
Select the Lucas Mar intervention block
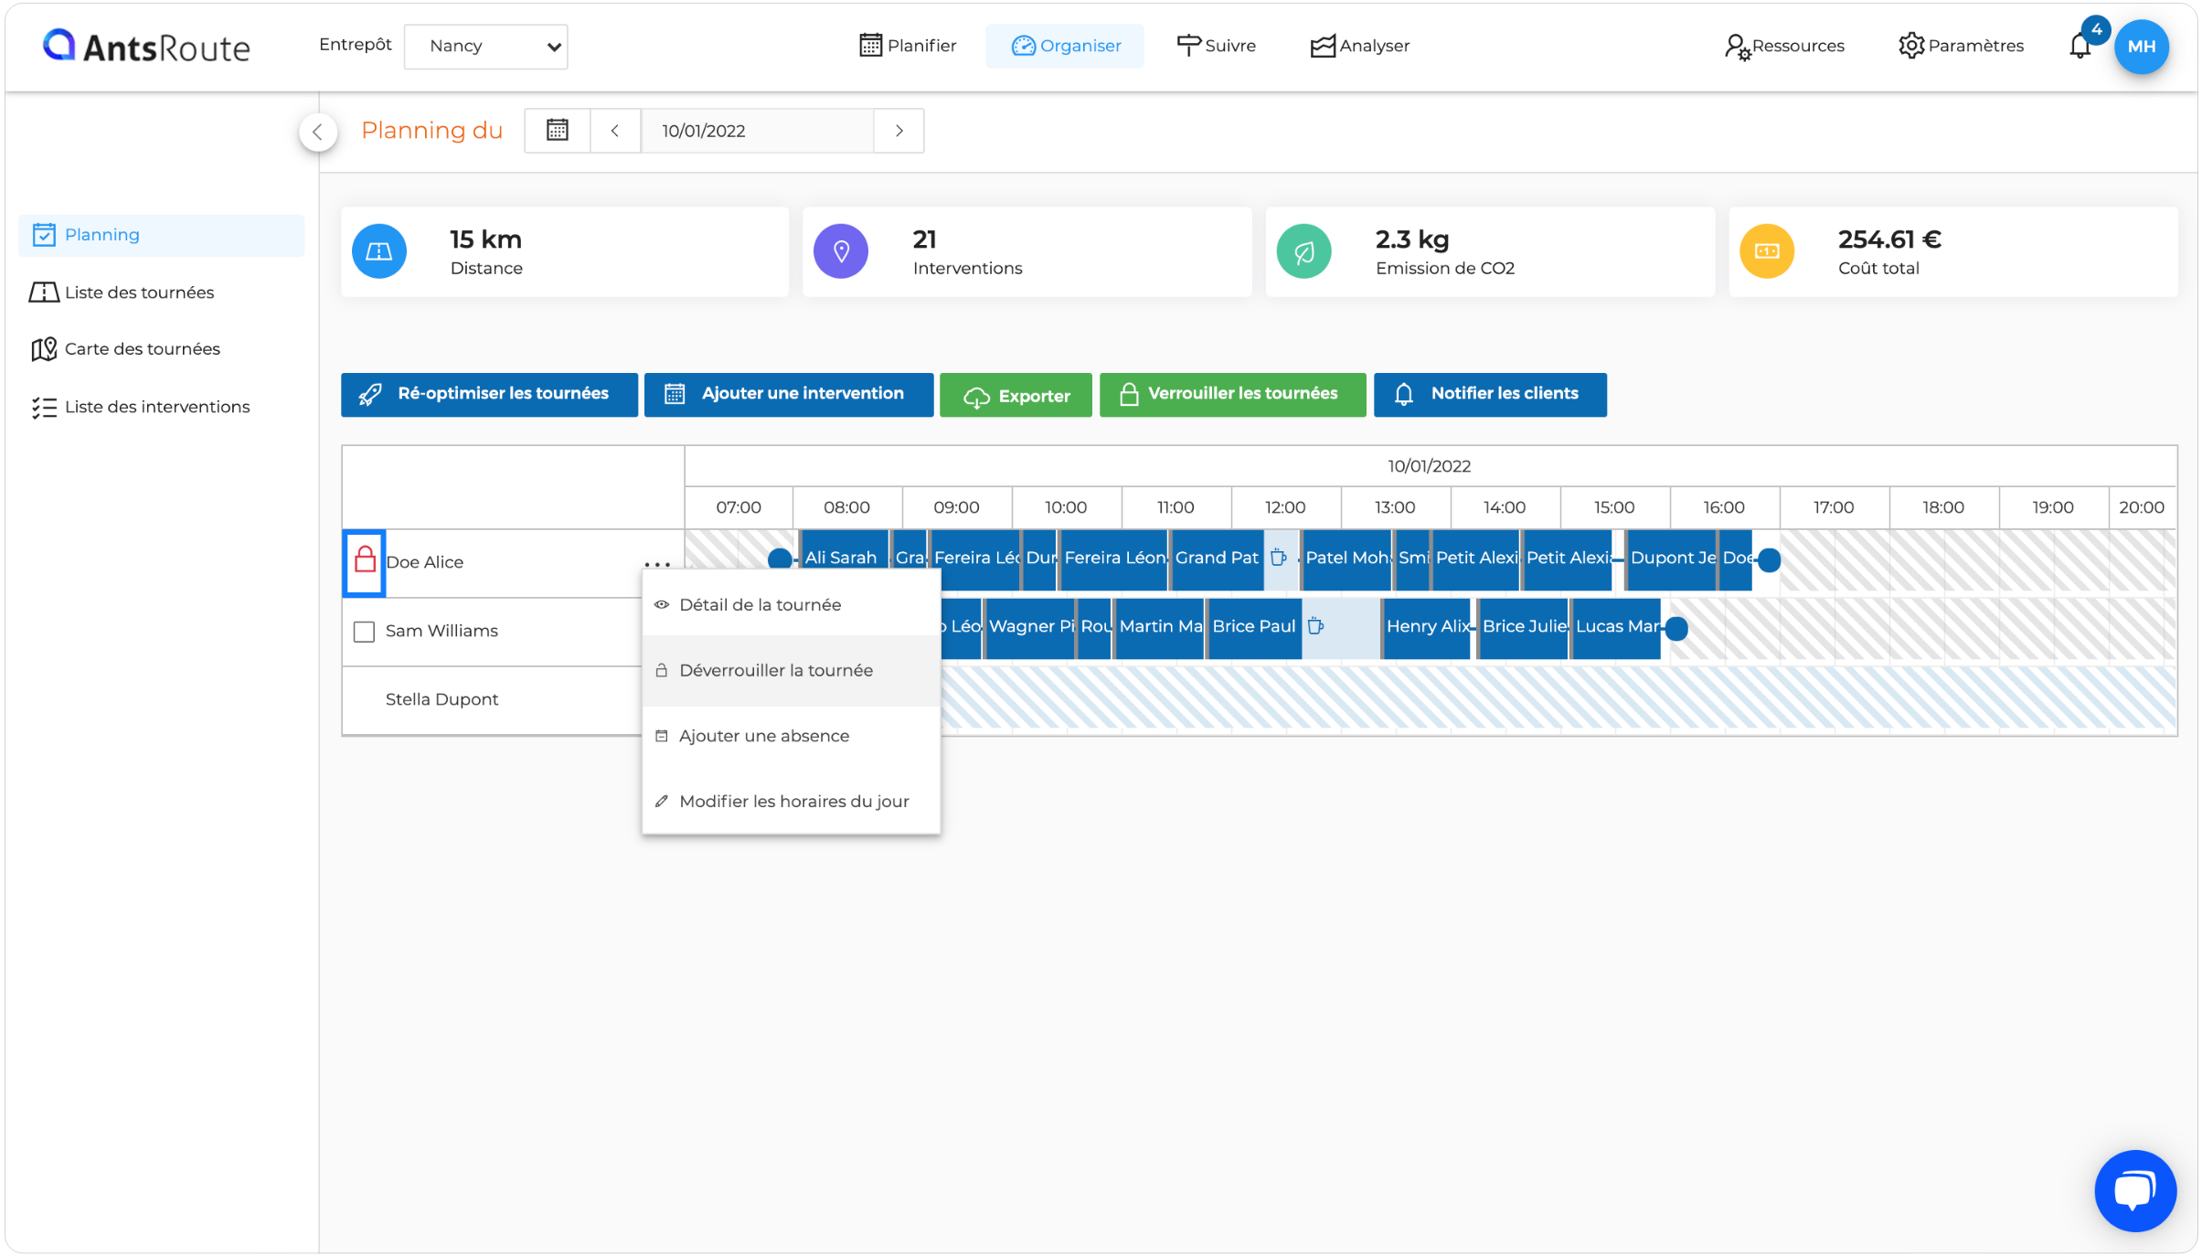point(1616,627)
